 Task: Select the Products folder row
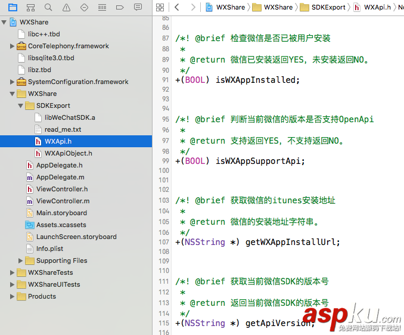(x=76, y=296)
